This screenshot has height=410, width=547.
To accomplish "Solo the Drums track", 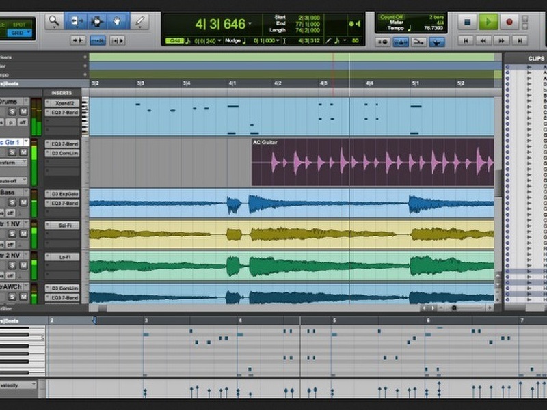I will point(13,111).
